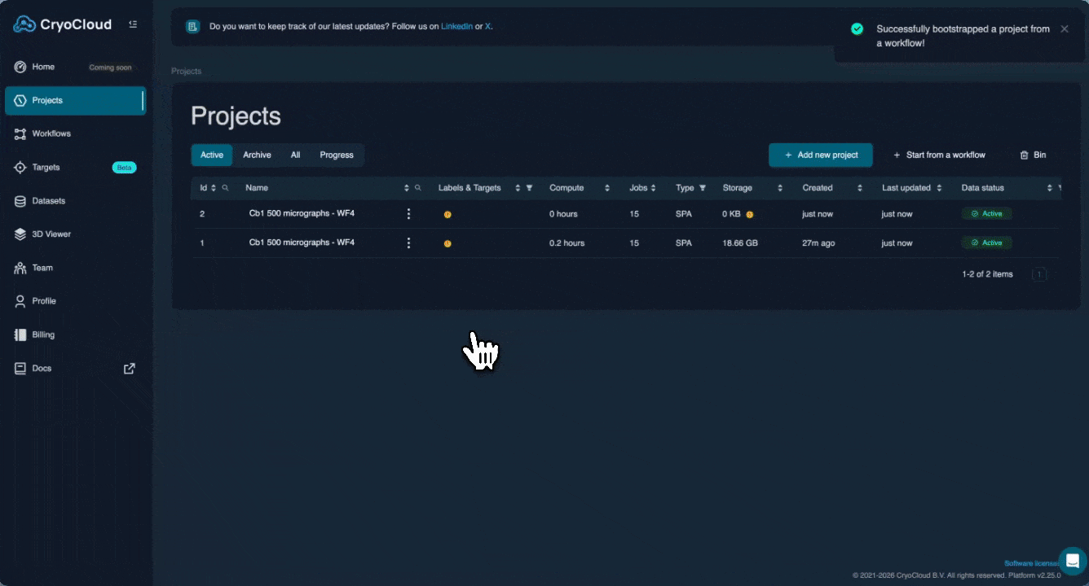Sort table by Created column
Viewport: 1089px width, 586px height.
click(x=859, y=188)
